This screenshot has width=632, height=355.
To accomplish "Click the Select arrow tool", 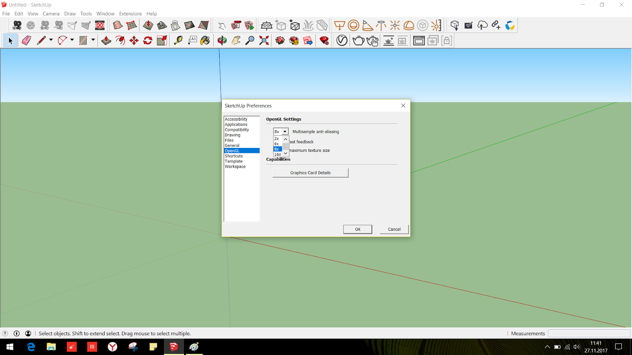I will [10, 40].
